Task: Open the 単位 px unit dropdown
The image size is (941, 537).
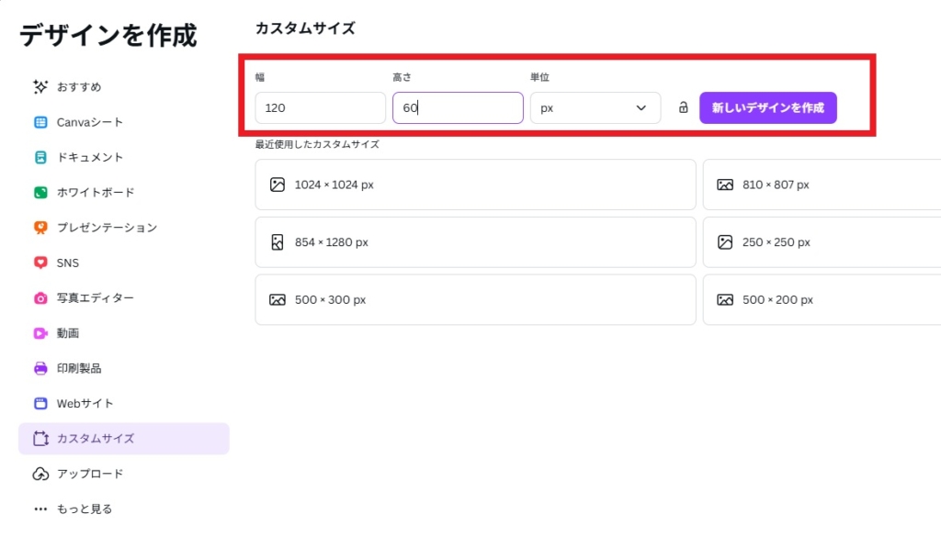Action: pyautogui.click(x=595, y=107)
